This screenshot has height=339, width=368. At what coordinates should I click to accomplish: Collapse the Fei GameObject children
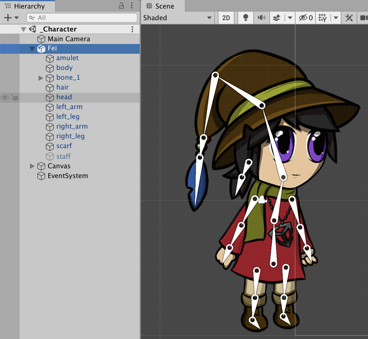point(33,49)
